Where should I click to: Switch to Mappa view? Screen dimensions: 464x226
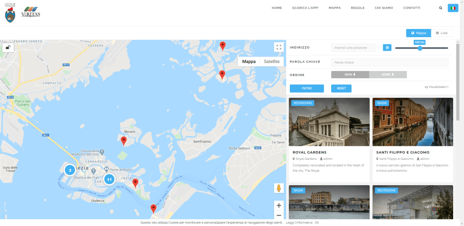pyautogui.click(x=418, y=33)
